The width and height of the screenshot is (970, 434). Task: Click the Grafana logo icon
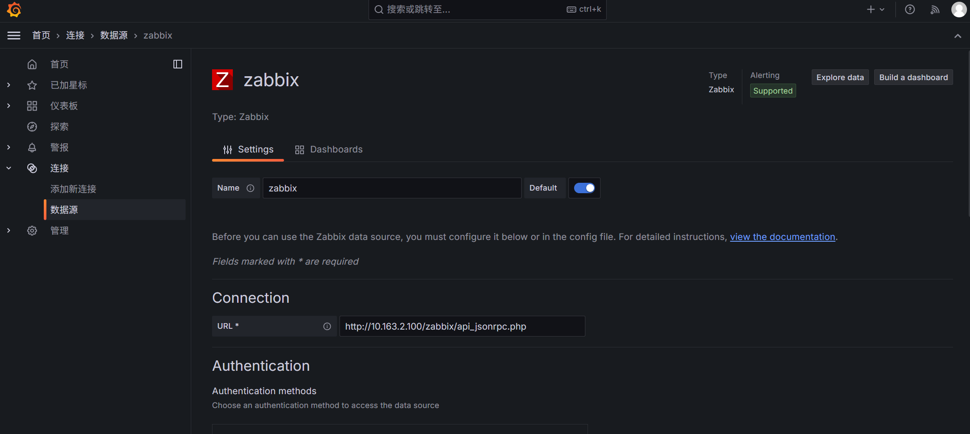coord(14,10)
